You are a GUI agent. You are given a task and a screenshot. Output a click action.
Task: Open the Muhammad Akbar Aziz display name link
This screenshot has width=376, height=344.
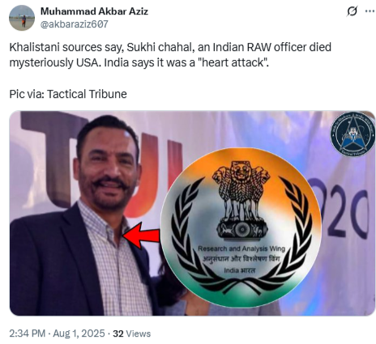pos(94,11)
